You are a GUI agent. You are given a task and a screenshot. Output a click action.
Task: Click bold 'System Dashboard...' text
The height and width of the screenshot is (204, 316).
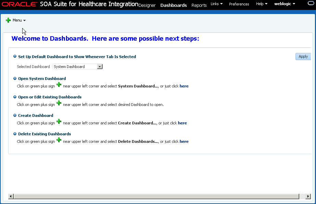tap(138, 86)
